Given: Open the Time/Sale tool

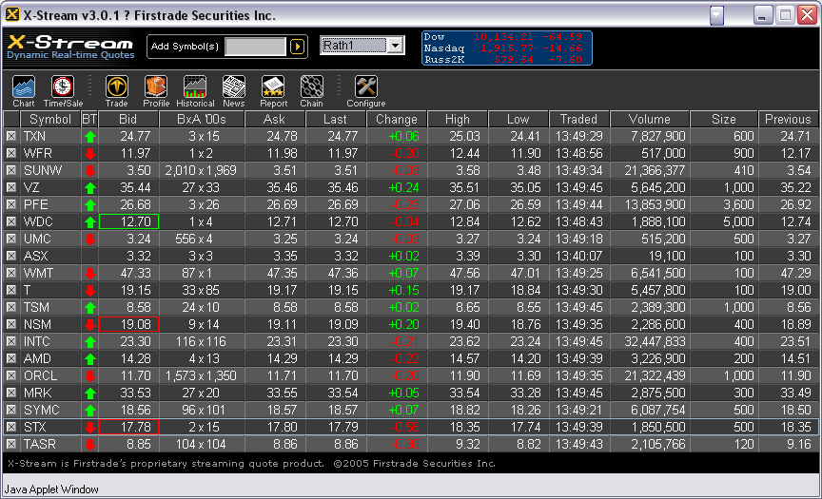Looking at the screenshot, I should (x=63, y=91).
